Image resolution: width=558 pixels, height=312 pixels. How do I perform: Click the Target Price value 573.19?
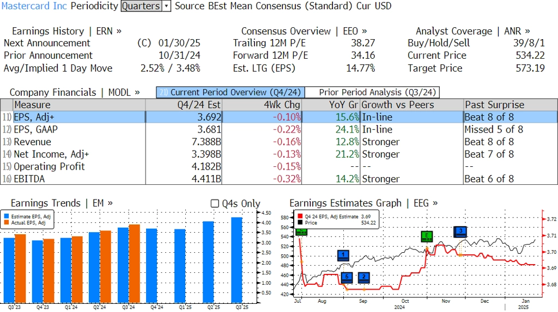[530, 68]
